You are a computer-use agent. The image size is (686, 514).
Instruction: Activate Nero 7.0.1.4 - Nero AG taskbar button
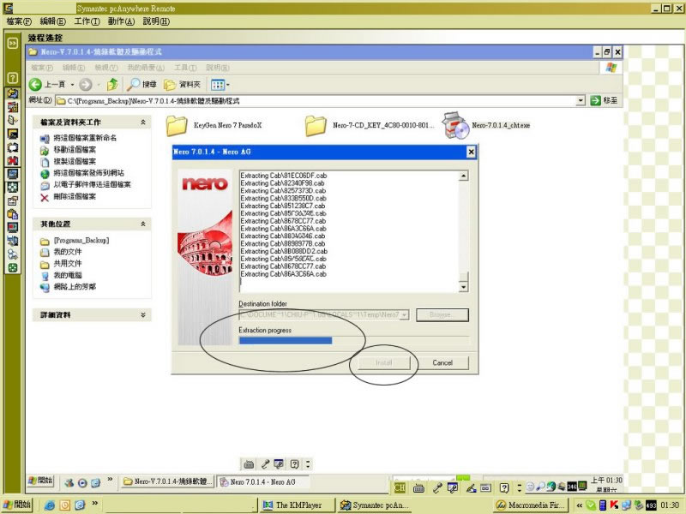[264, 481]
